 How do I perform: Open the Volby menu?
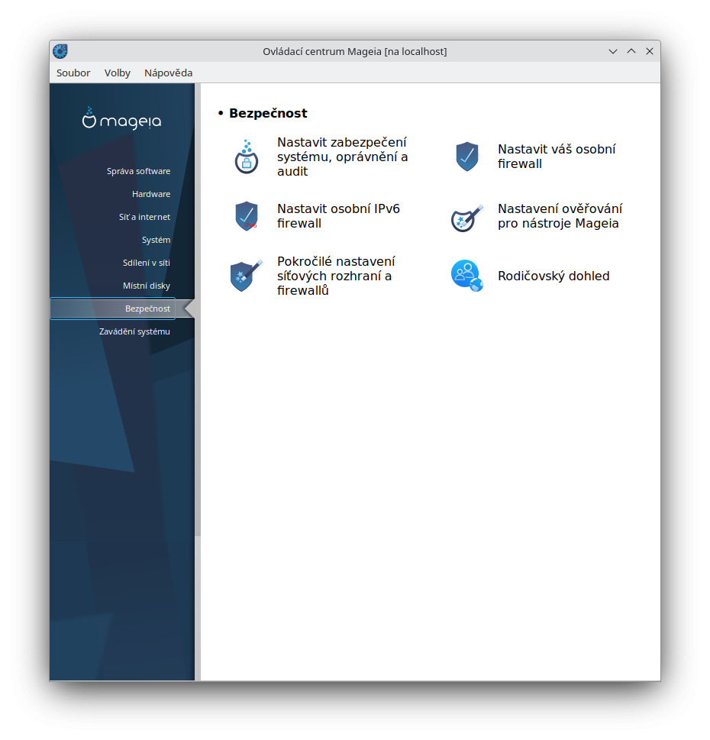118,73
